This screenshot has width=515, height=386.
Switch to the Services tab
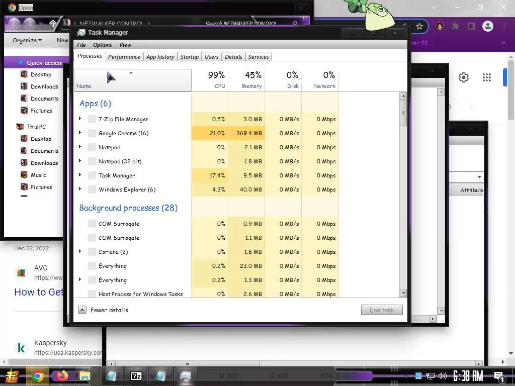coord(259,57)
